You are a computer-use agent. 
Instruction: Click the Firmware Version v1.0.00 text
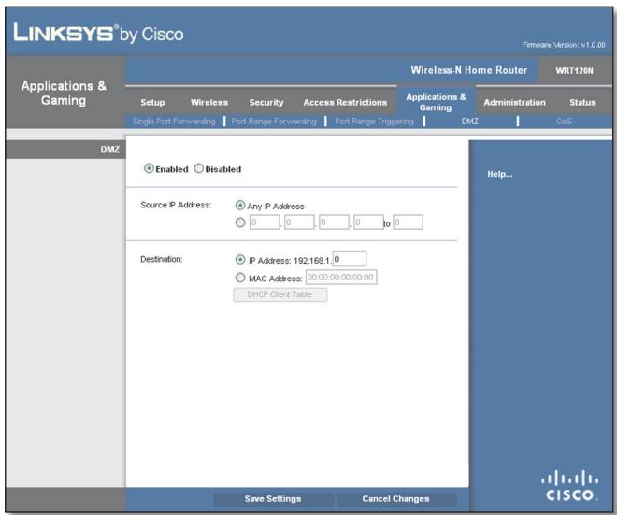[564, 45]
